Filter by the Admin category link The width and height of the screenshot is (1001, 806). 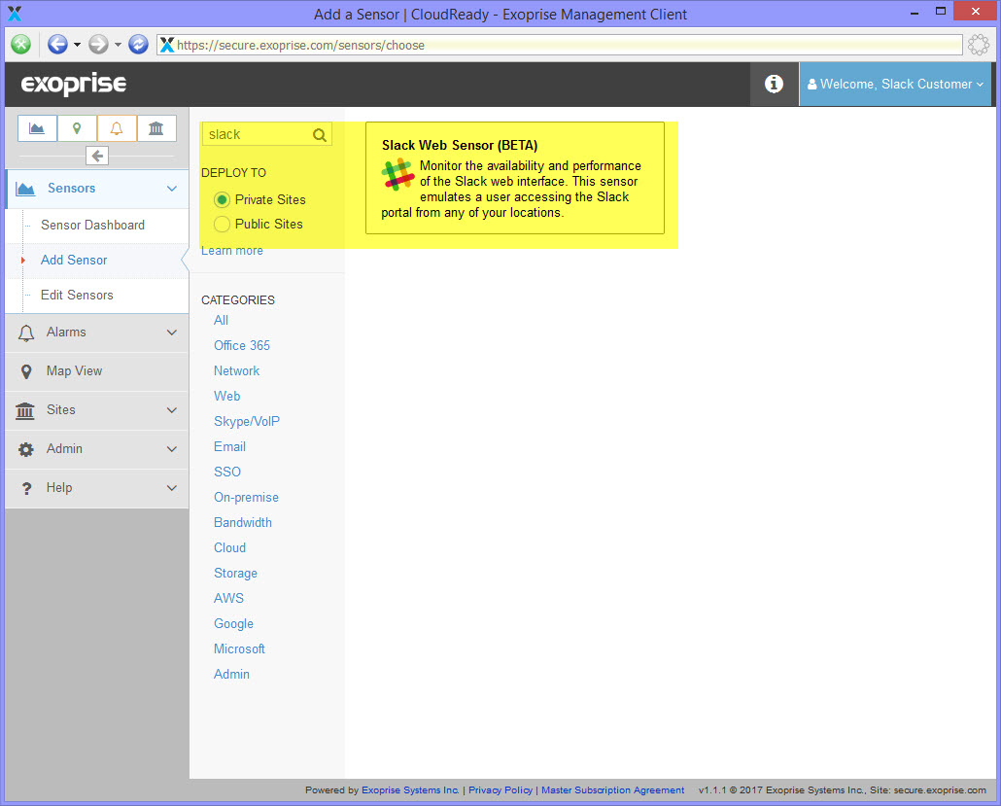[231, 674]
